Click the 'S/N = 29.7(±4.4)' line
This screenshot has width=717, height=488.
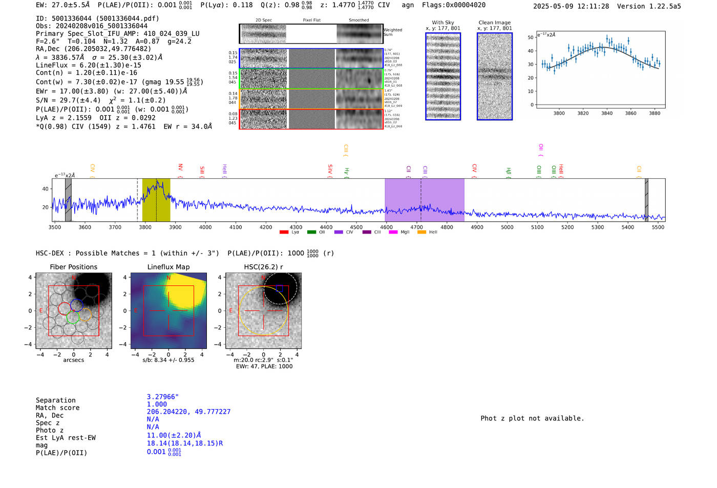point(101,100)
